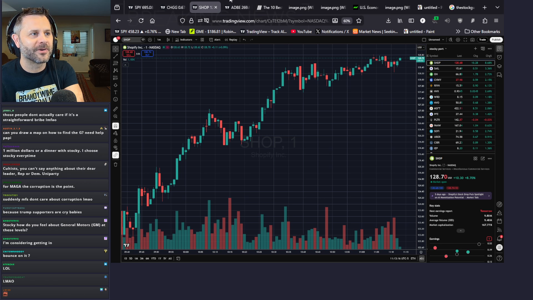Click the 128.68 SELL button
Viewport: 533px width, 300px height.
[129, 53]
